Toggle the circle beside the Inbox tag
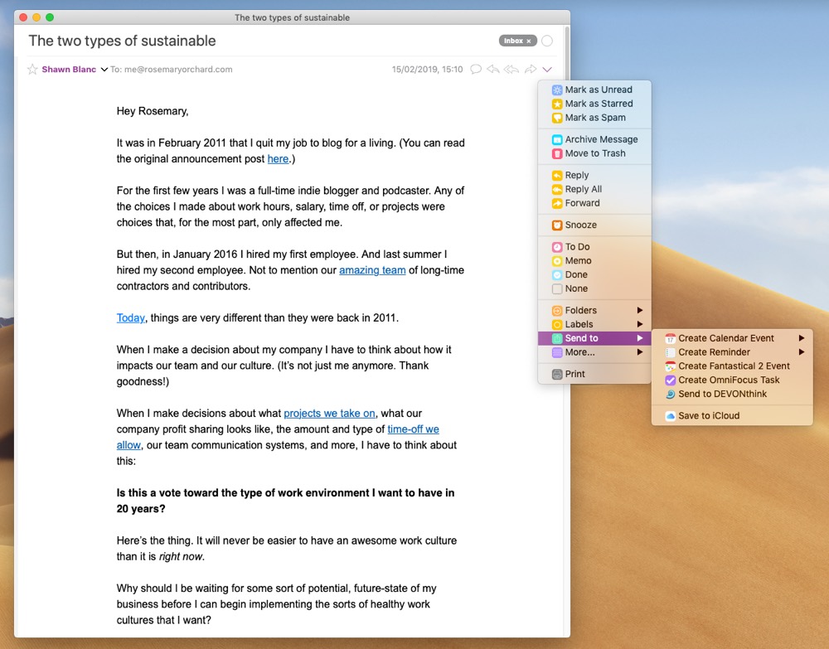This screenshot has height=649, width=829. pyautogui.click(x=547, y=41)
